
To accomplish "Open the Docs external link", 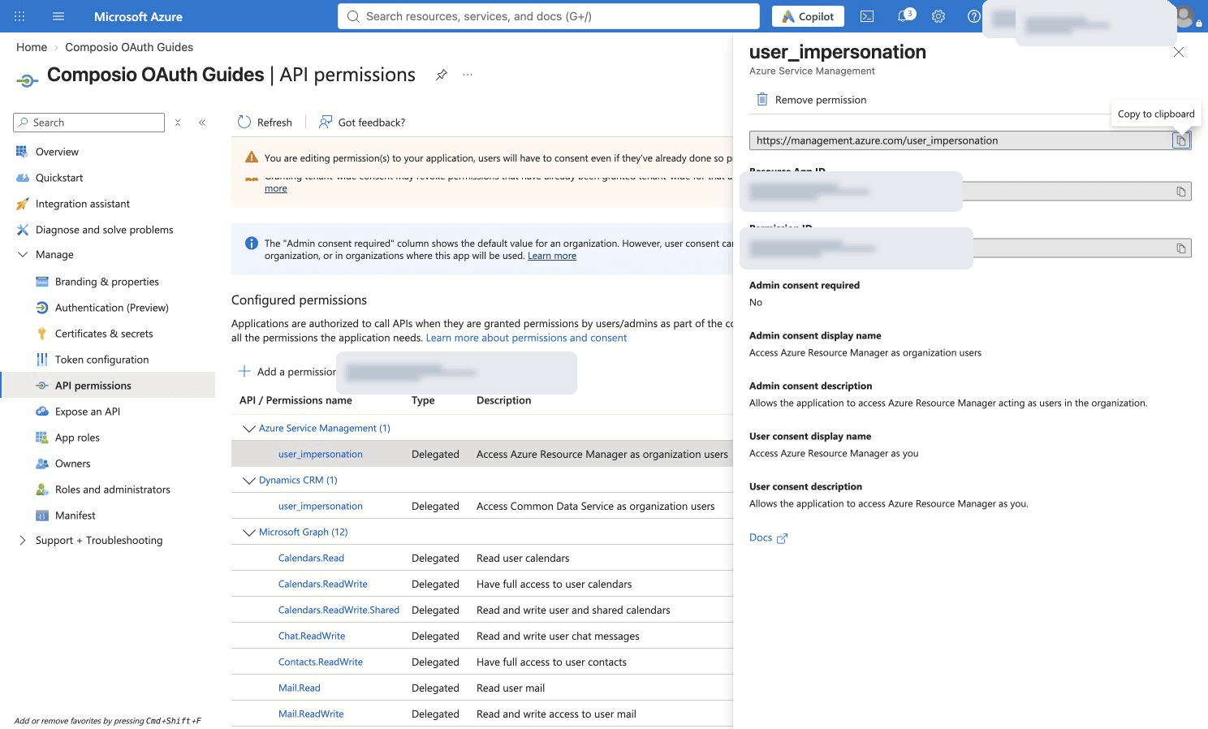I will tap(768, 537).
